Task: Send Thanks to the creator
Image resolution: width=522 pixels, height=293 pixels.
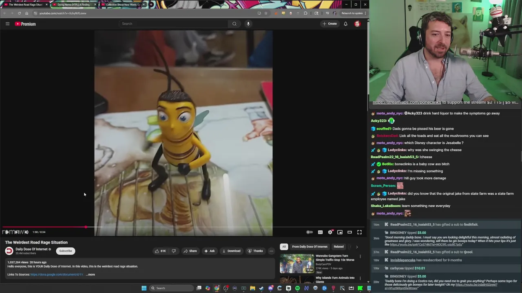Action: 255,251
